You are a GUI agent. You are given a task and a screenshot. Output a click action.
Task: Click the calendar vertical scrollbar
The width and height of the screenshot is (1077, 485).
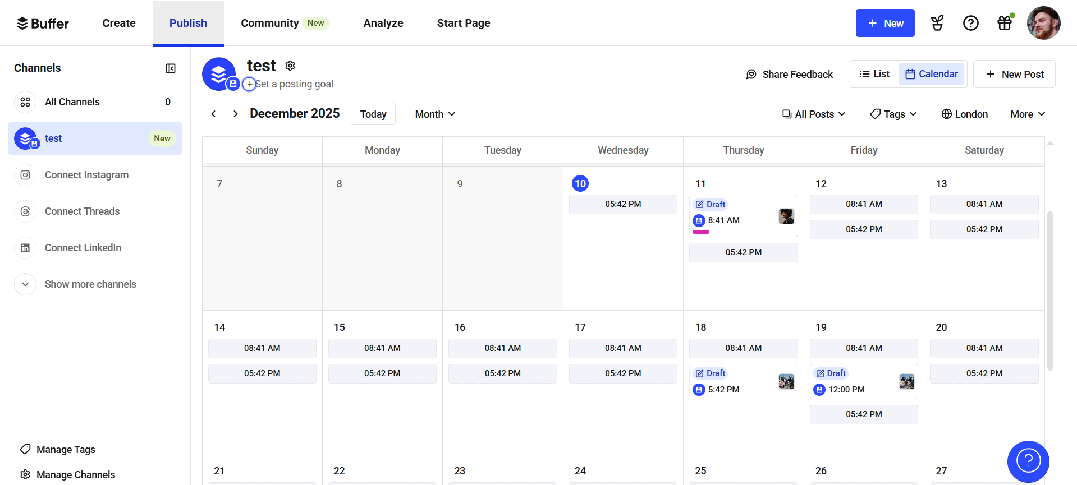coord(1050,290)
